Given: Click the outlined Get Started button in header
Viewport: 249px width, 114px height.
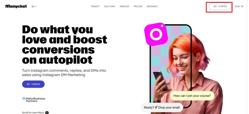Looking at the screenshot, I should pos(220,7).
